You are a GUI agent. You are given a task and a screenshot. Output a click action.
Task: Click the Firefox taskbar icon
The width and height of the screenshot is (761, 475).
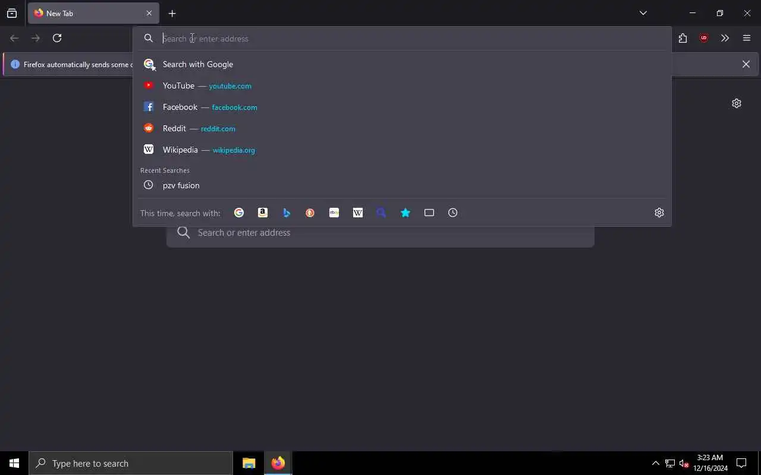point(278,463)
